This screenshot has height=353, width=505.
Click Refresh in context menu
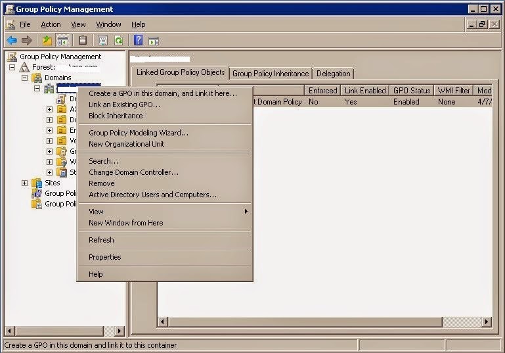[x=165, y=240]
